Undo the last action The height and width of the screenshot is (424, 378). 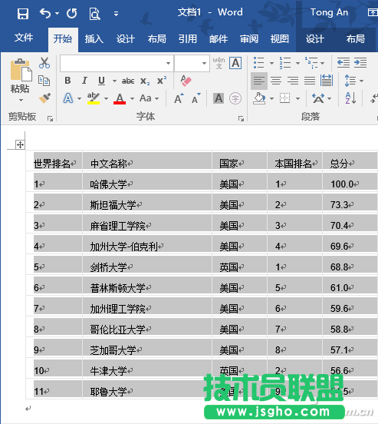45,13
